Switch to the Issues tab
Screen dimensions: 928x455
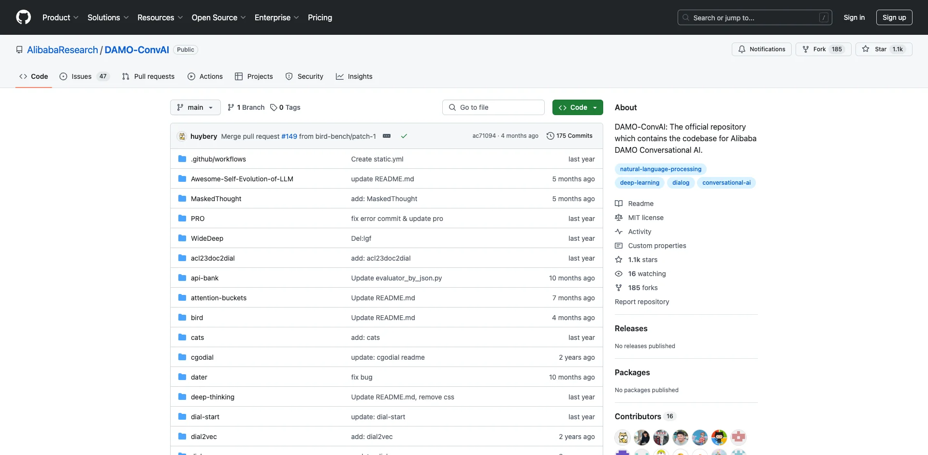[x=85, y=76]
